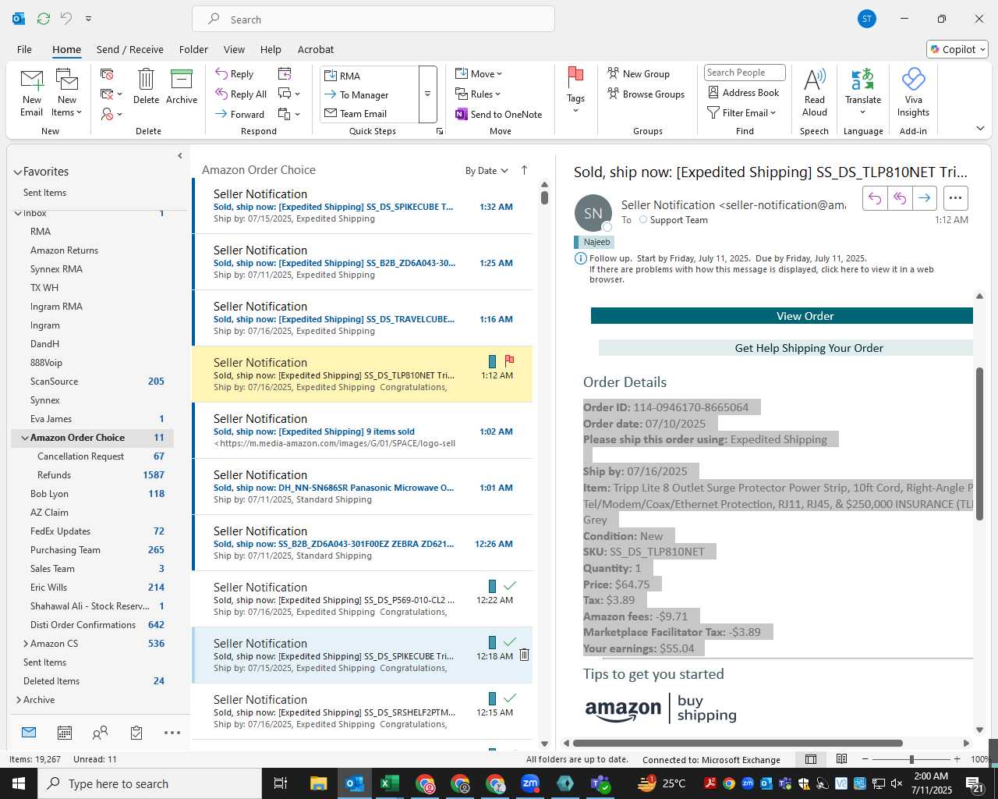Open the New Items dropdown
998x799 pixels.
pos(67,93)
